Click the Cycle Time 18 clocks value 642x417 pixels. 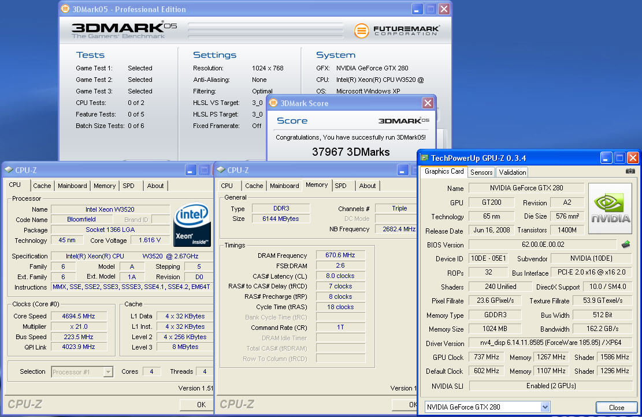point(340,307)
